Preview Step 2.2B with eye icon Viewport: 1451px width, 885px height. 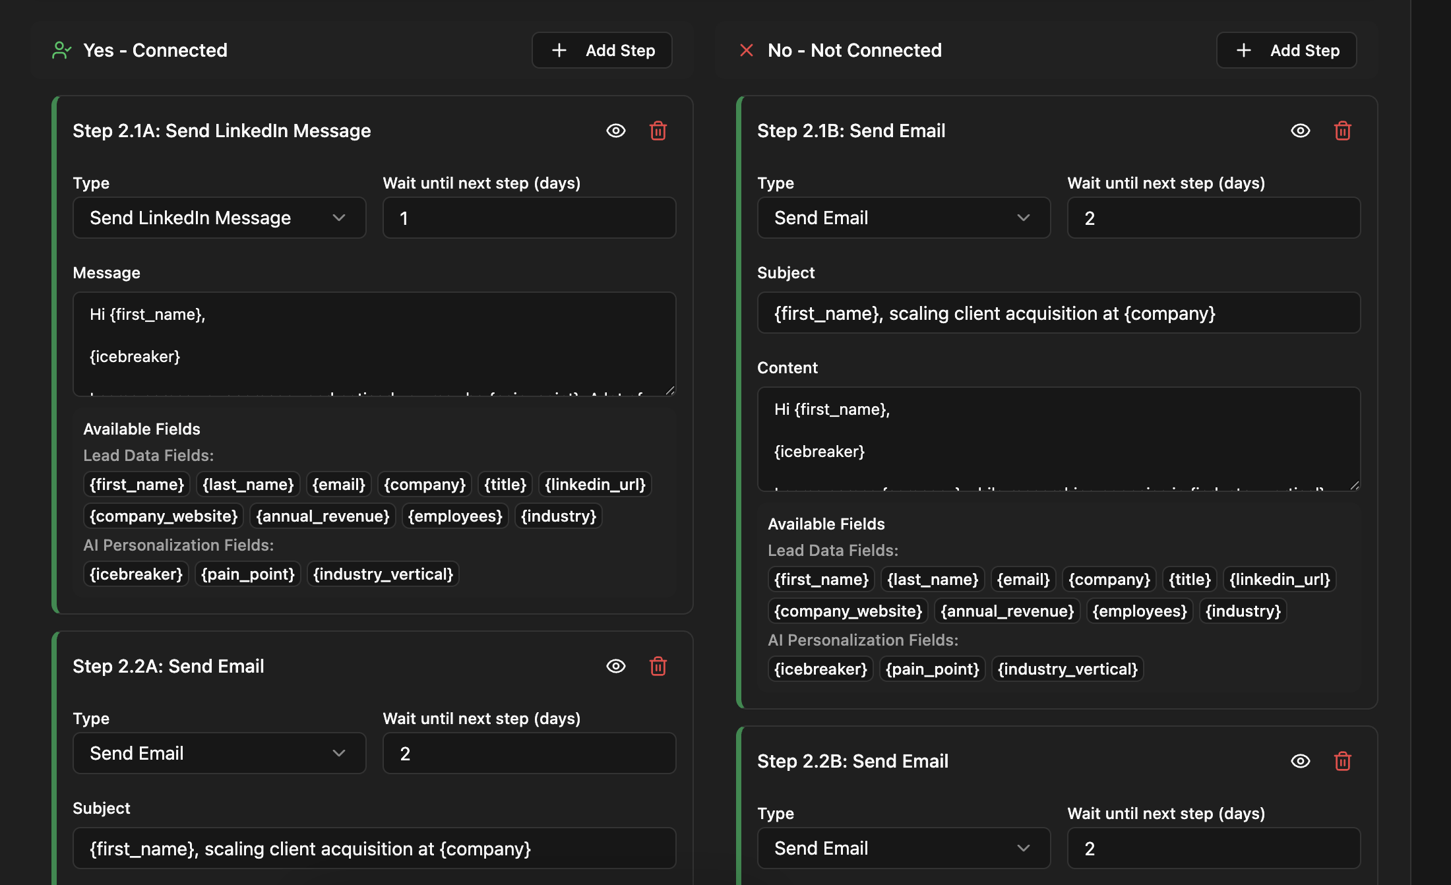(x=1300, y=761)
